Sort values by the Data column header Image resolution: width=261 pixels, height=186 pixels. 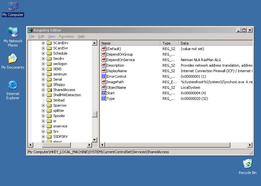pyautogui.click(x=216, y=43)
